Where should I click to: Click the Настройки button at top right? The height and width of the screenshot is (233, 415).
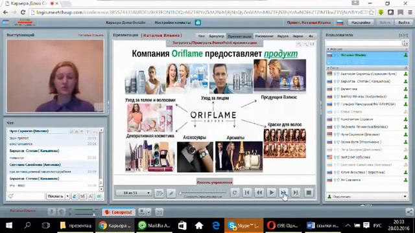(x=361, y=23)
